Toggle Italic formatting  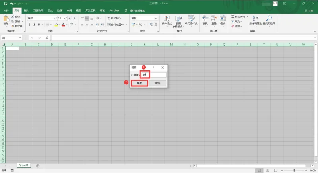(x=34, y=25)
